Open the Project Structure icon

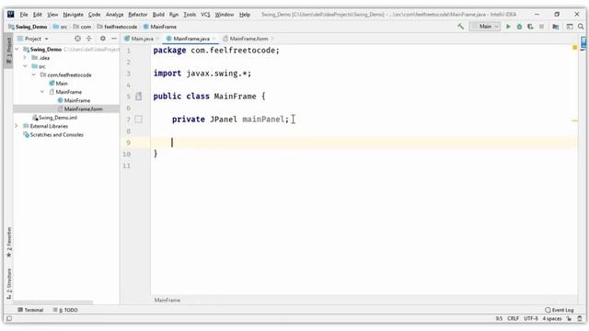coord(556,27)
